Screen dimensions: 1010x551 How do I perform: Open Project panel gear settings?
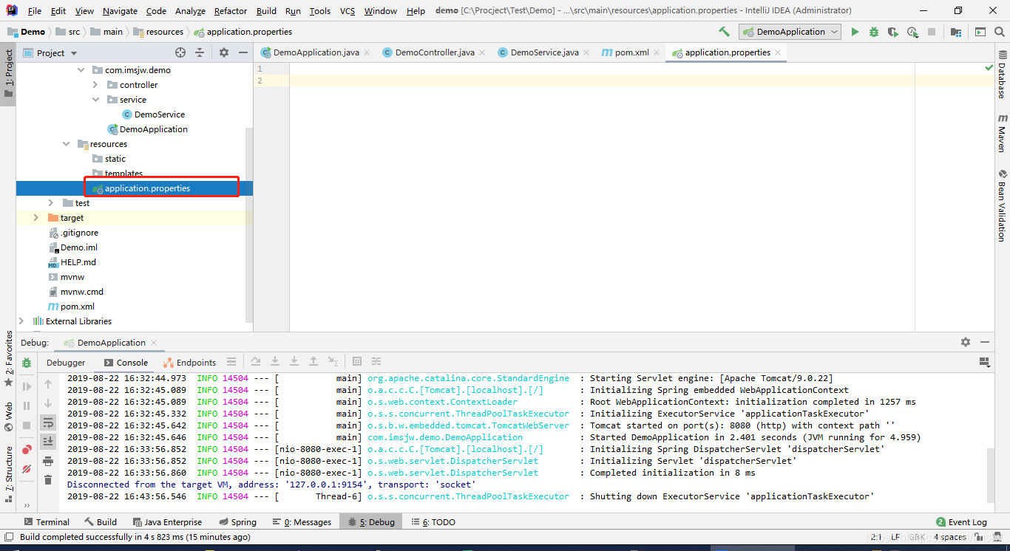[x=224, y=52]
